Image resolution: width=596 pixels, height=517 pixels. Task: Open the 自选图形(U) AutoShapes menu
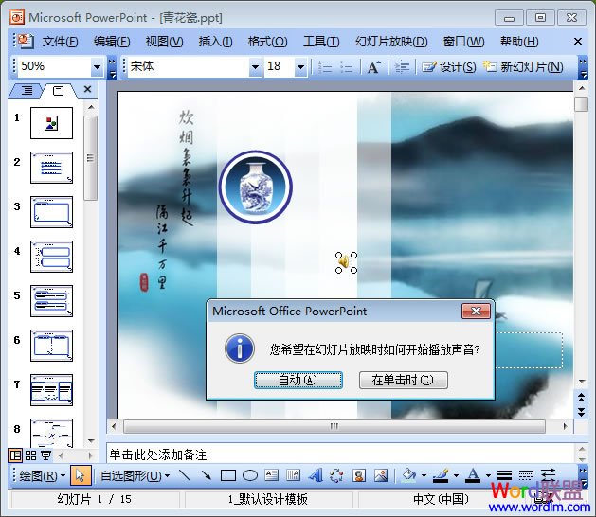pyautogui.click(x=135, y=475)
